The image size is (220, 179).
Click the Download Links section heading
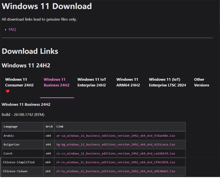(30, 51)
